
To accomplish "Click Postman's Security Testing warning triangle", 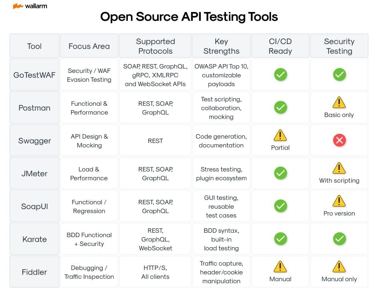I will pyautogui.click(x=339, y=103).
